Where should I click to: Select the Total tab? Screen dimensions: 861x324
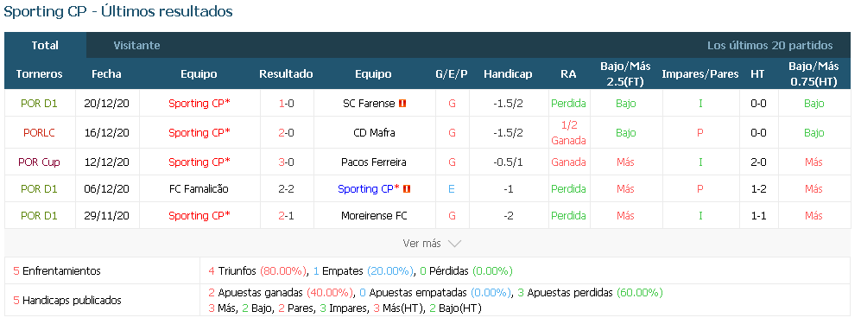45,46
